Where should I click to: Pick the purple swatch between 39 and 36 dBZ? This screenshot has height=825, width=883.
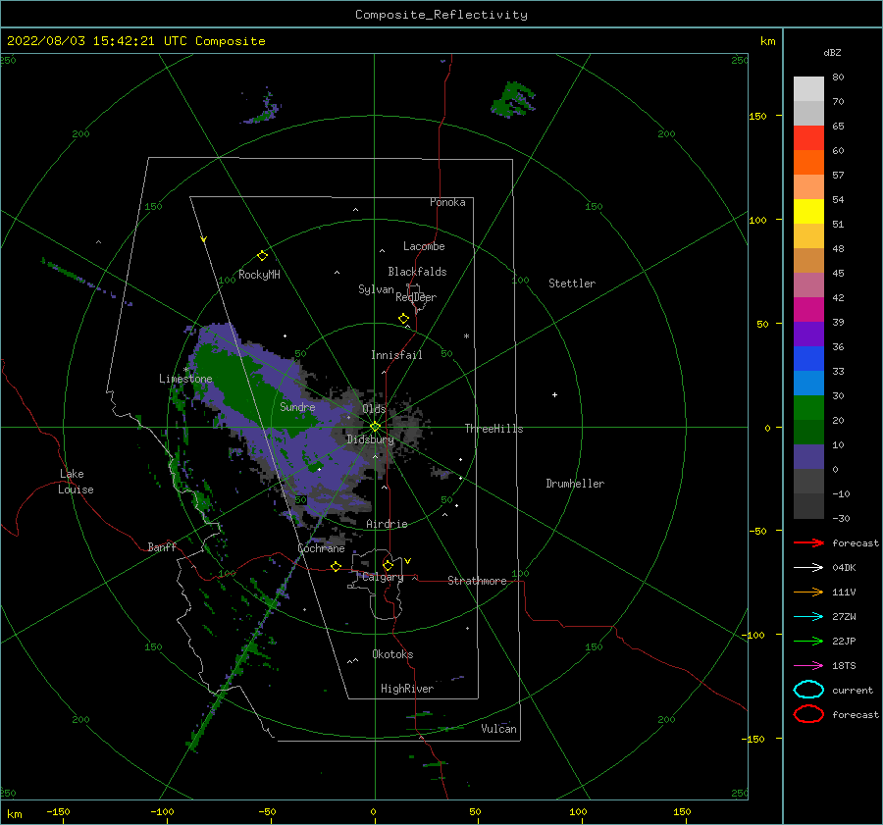pos(808,334)
